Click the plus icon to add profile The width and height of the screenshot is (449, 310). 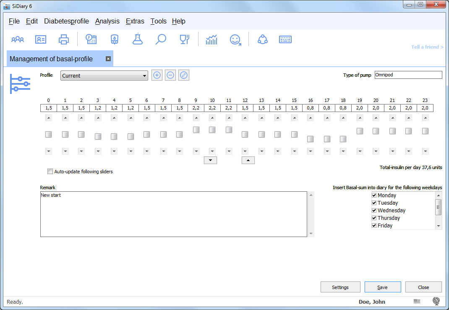[157, 76]
